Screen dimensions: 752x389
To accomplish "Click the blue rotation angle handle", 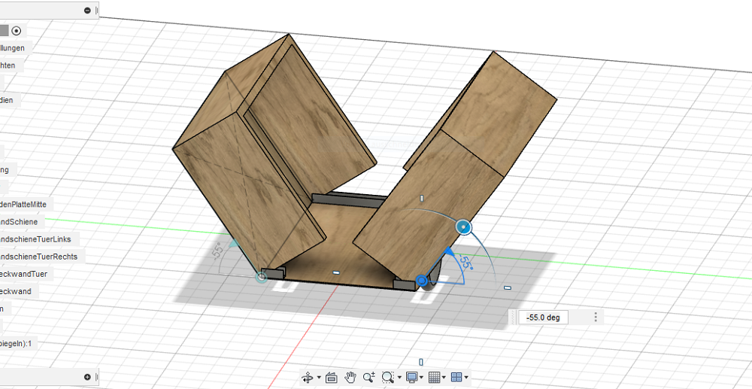I will [x=464, y=226].
